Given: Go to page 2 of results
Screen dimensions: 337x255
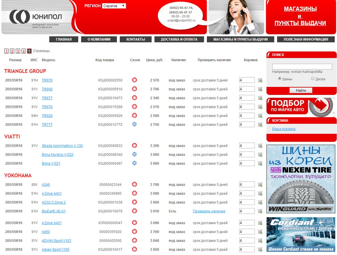Looking at the screenshot, I should (12, 51).
